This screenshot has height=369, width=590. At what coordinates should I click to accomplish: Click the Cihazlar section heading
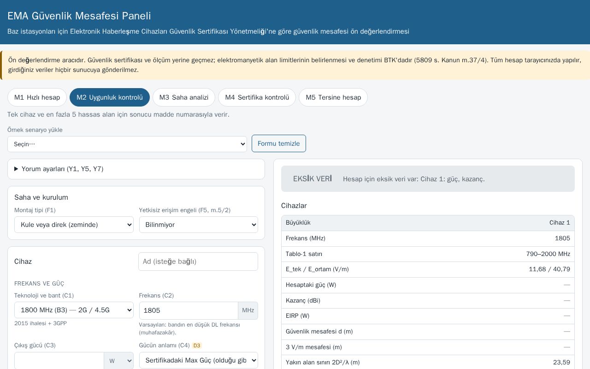(294, 206)
